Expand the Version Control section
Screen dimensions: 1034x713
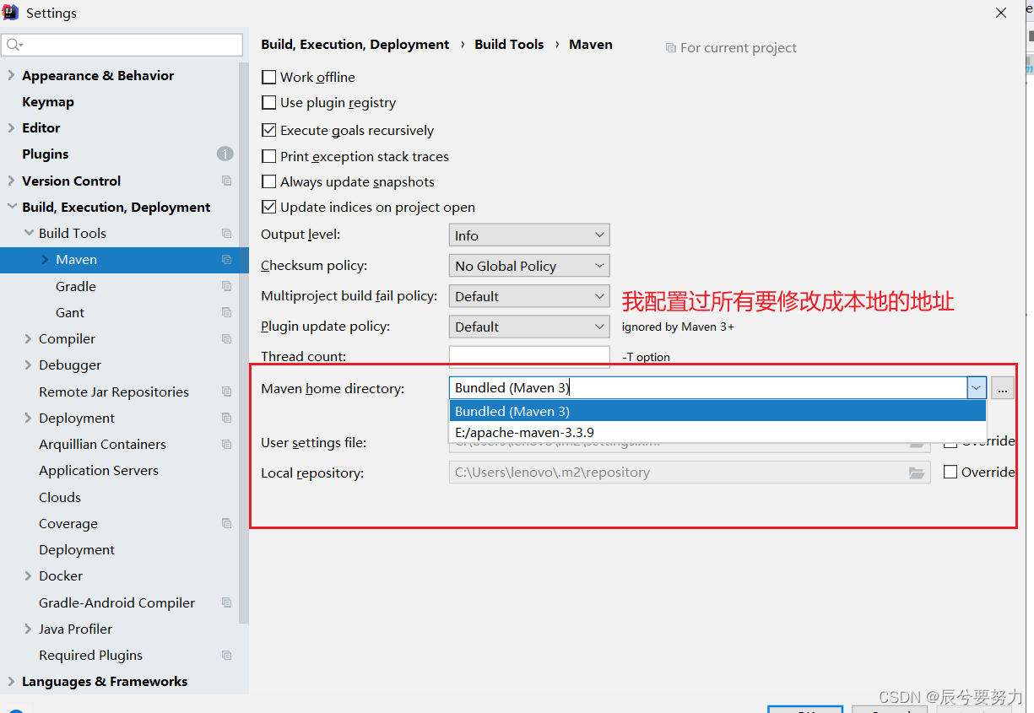click(x=11, y=181)
